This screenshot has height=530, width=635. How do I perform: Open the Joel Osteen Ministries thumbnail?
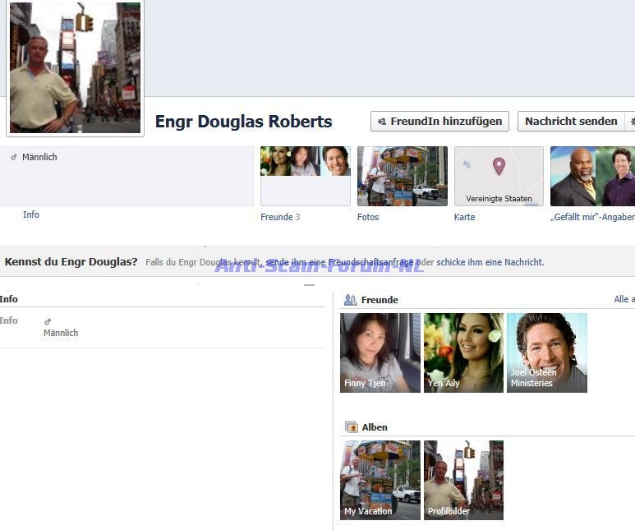click(x=546, y=353)
